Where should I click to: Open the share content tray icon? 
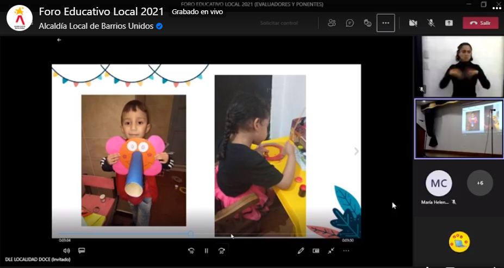point(449,23)
